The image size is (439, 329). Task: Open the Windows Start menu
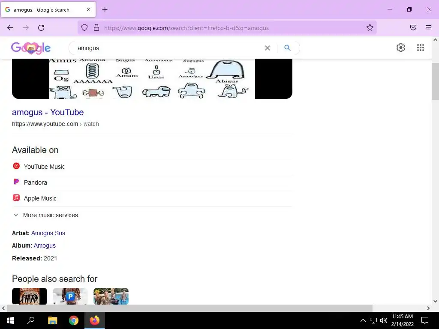pos(10,320)
